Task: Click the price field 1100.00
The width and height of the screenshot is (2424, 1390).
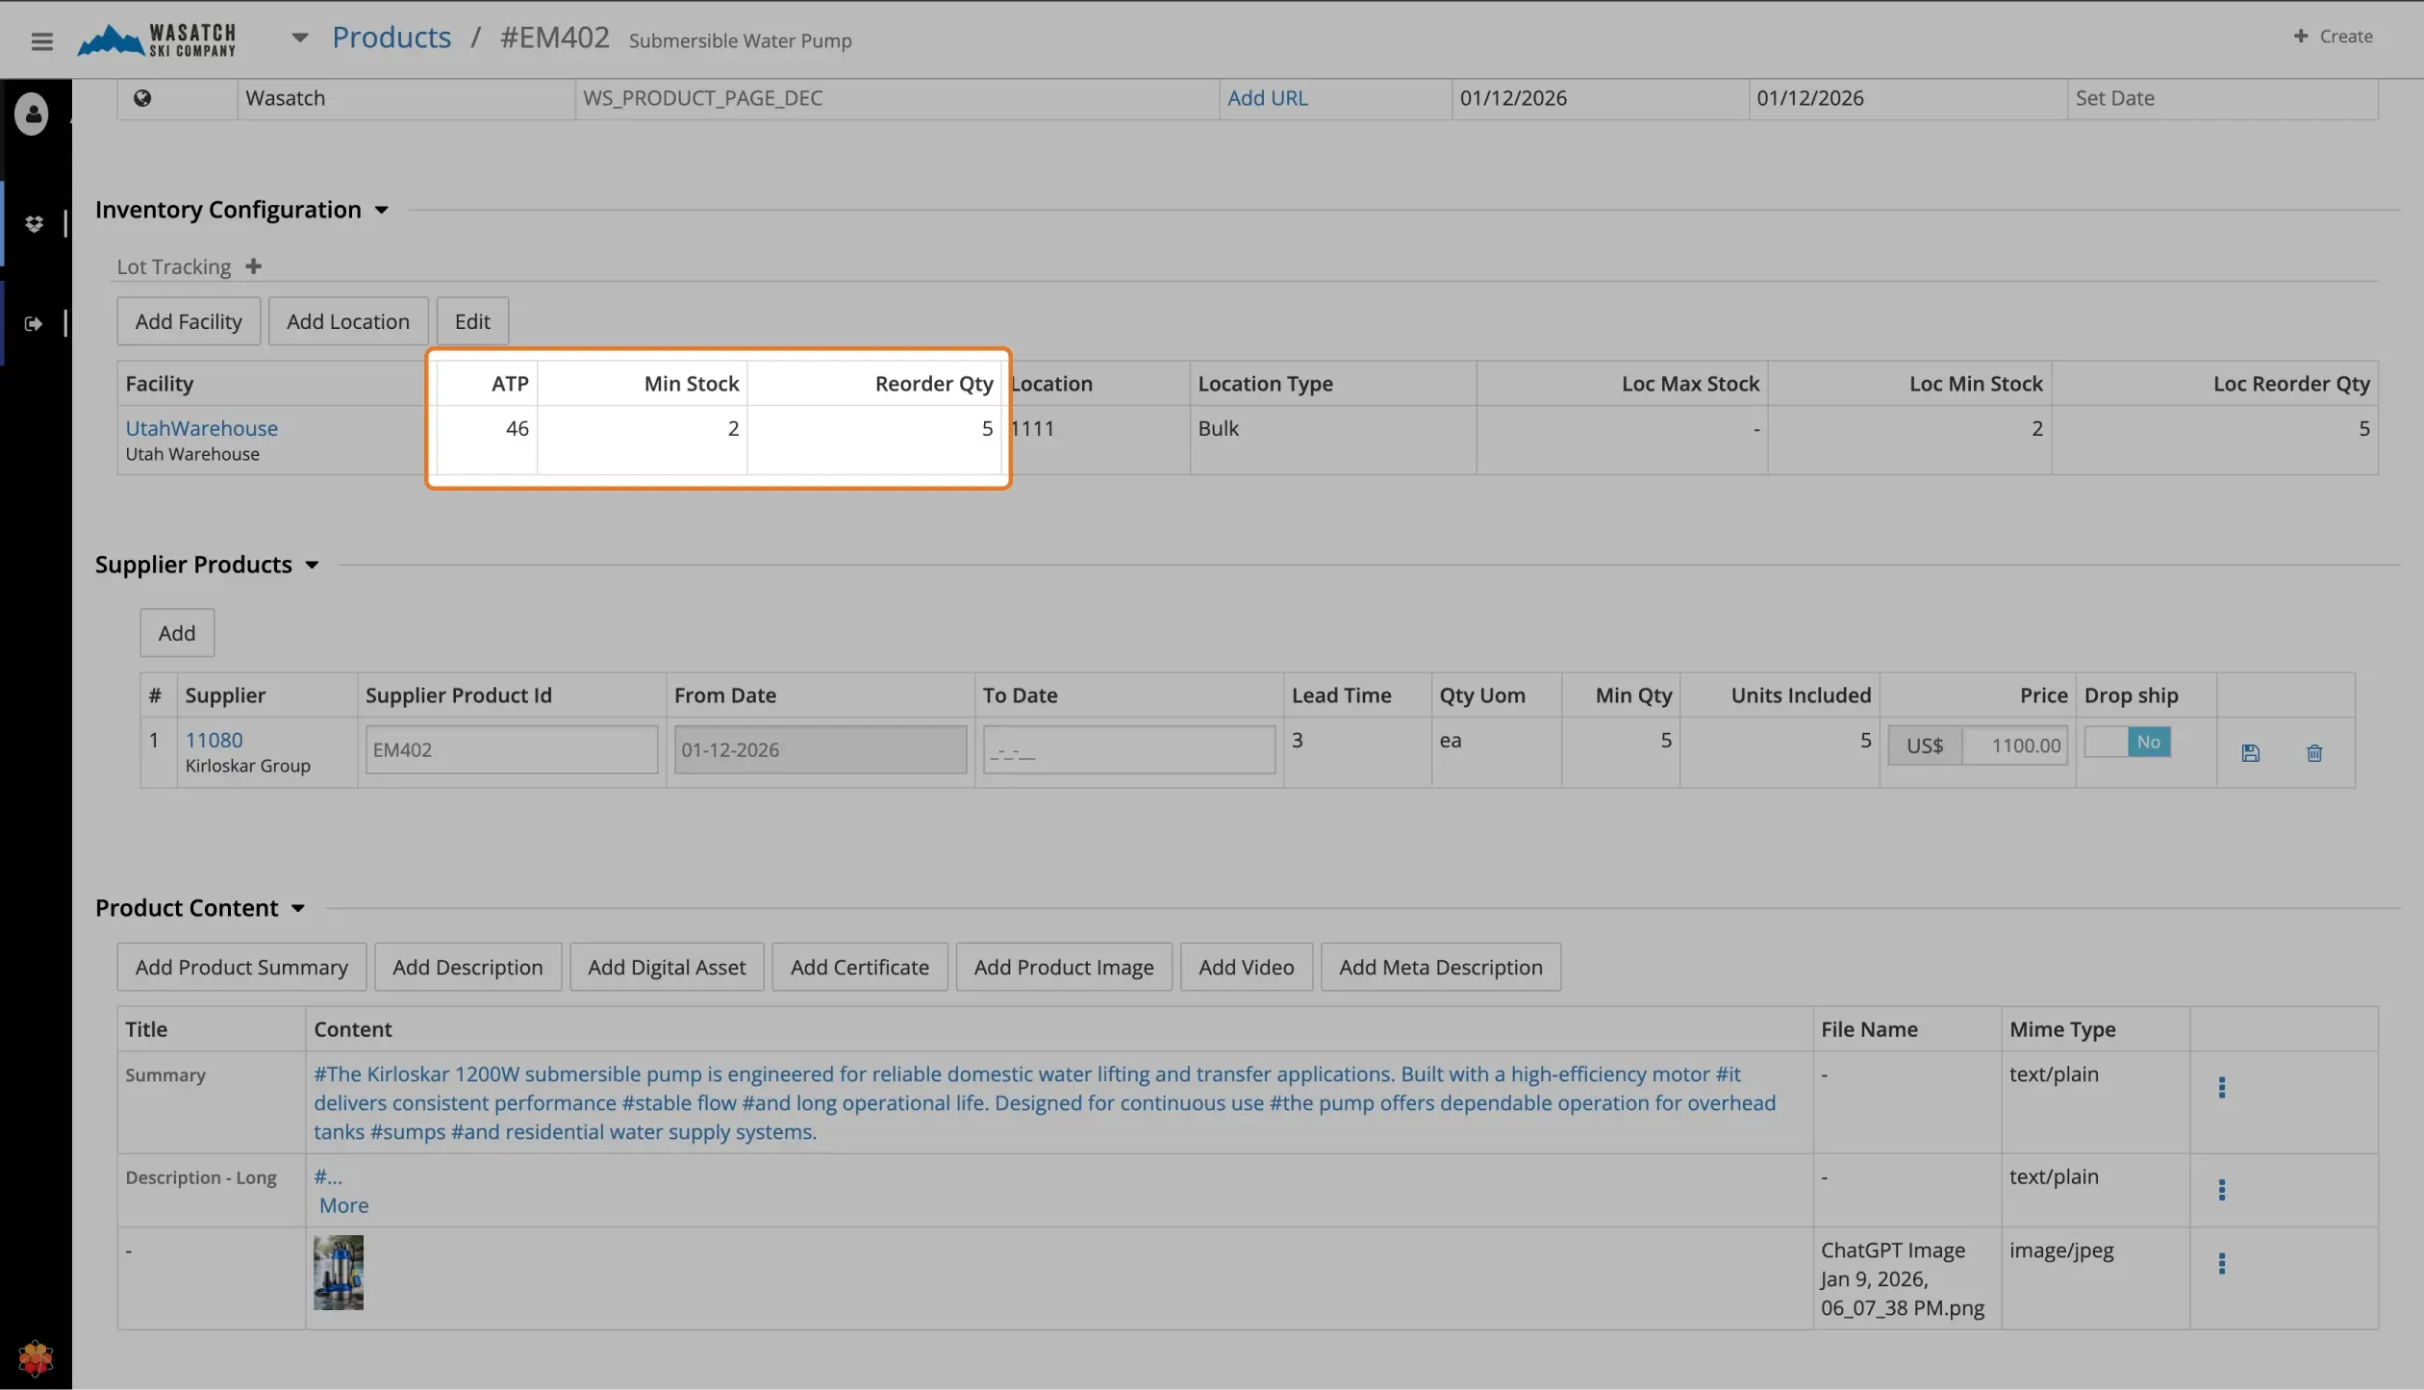Action: tap(2014, 746)
